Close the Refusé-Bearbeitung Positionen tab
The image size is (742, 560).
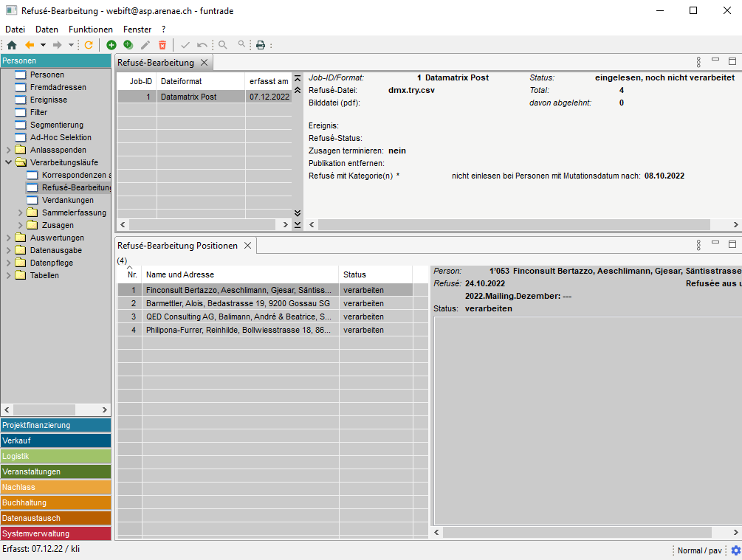(248, 246)
